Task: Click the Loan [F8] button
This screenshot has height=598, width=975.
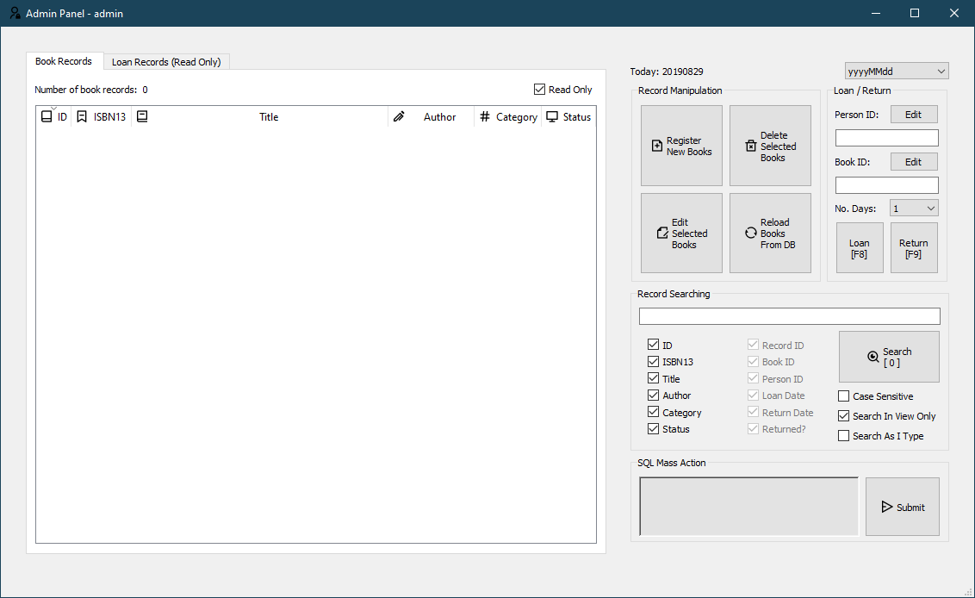Action: (x=860, y=248)
